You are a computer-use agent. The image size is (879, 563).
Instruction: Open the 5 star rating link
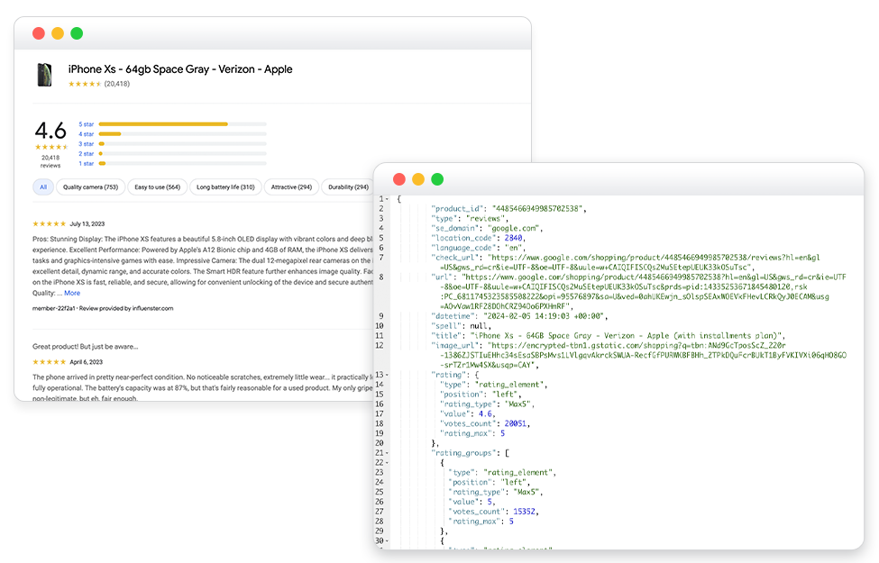87,124
